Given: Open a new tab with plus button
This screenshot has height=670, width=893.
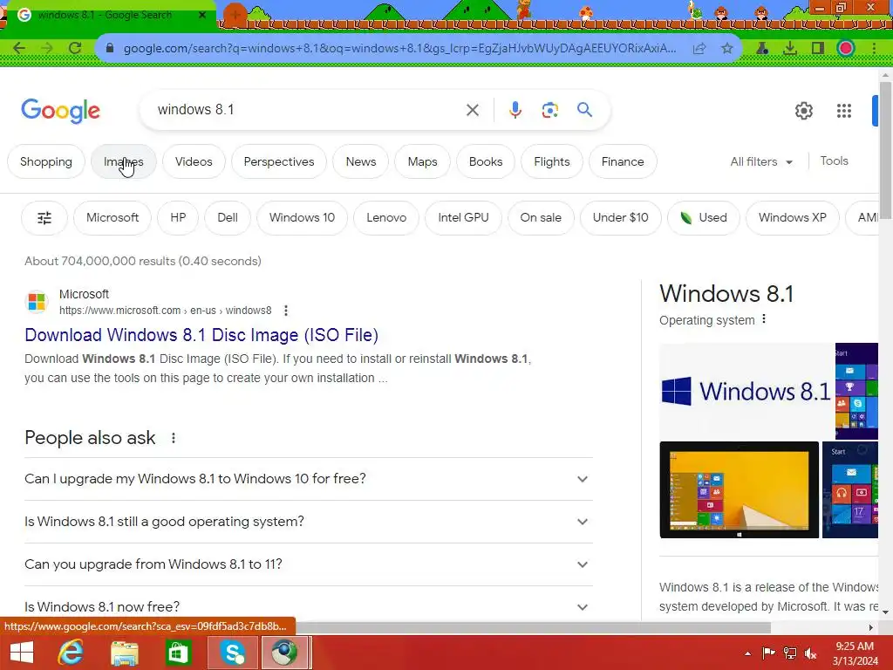Looking at the screenshot, I should (235, 15).
